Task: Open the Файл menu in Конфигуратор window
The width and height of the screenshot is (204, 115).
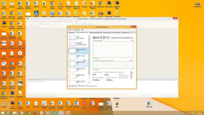Action: [x=30, y=22]
